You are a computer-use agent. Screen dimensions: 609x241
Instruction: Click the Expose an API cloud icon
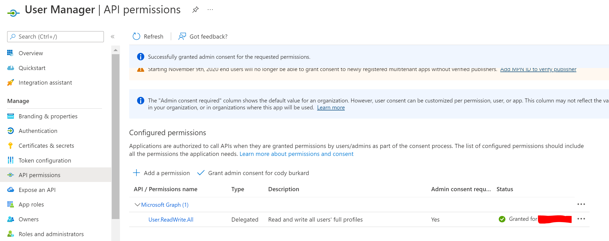click(10, 190)
